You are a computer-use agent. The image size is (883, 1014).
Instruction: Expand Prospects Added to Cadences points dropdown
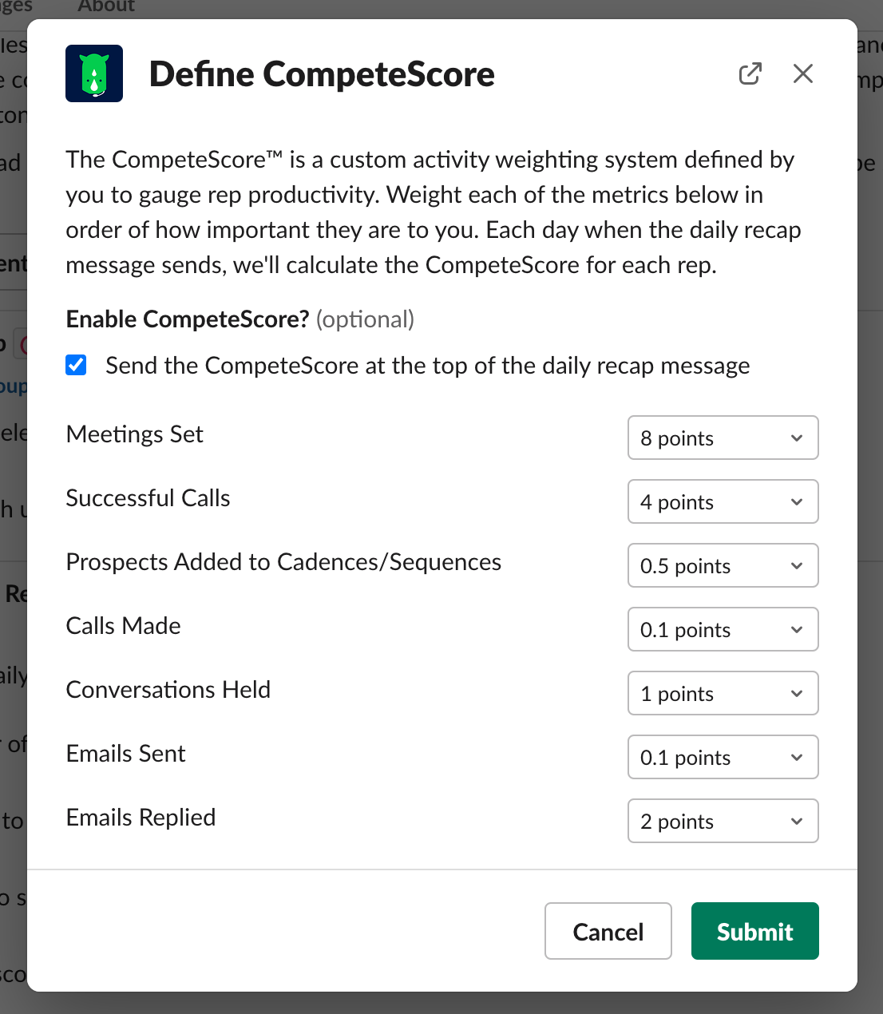tap(723, 565)
